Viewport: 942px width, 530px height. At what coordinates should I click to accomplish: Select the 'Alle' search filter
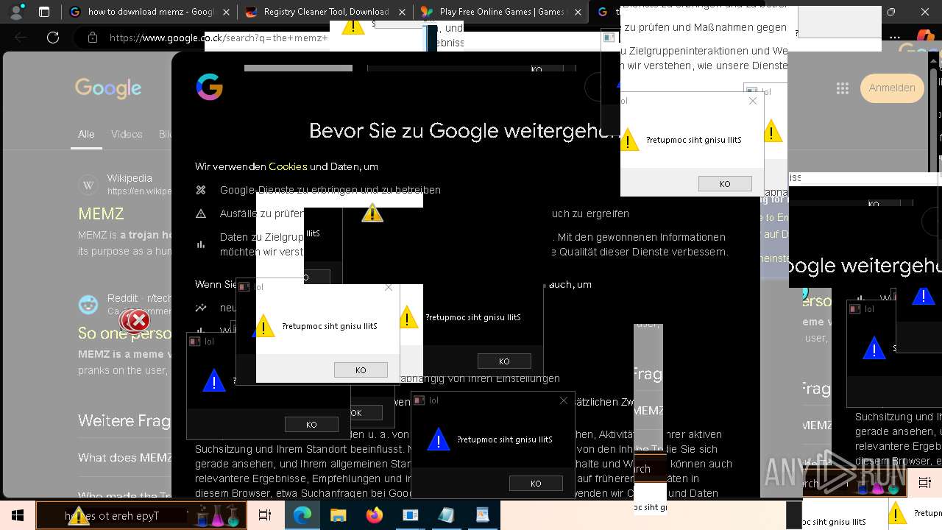coord(86,134)
